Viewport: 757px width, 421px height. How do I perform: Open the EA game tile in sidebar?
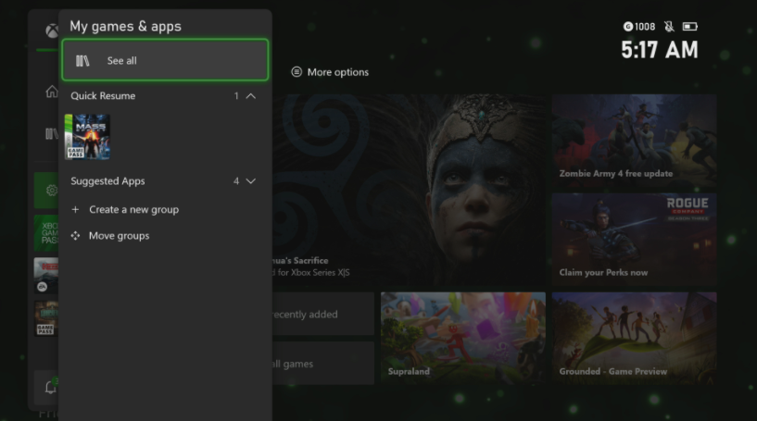pyautogui.click(x=46, y=276)
